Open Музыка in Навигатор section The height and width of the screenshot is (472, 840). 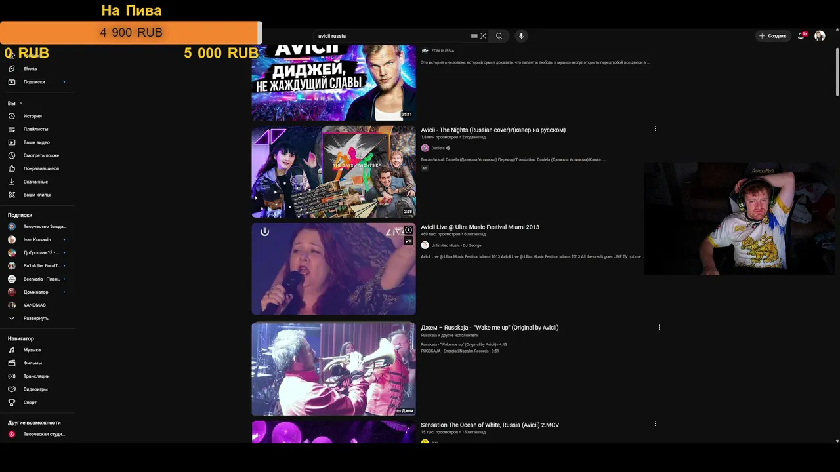pyautogui.click(x=31, y=350)
